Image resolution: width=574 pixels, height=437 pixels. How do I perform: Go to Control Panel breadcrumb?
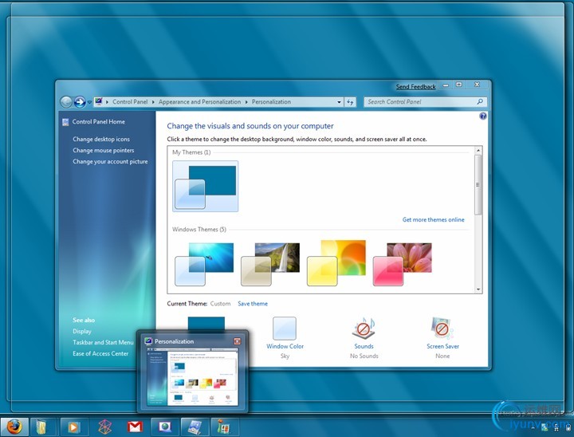coord(130,102)
